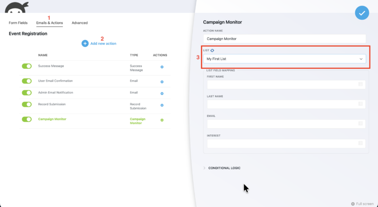Focus the Email mapping field

click(x=286, y=124)
